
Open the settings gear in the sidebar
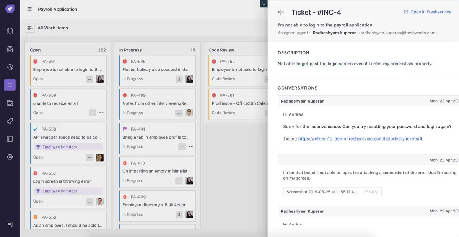[10, 157]
